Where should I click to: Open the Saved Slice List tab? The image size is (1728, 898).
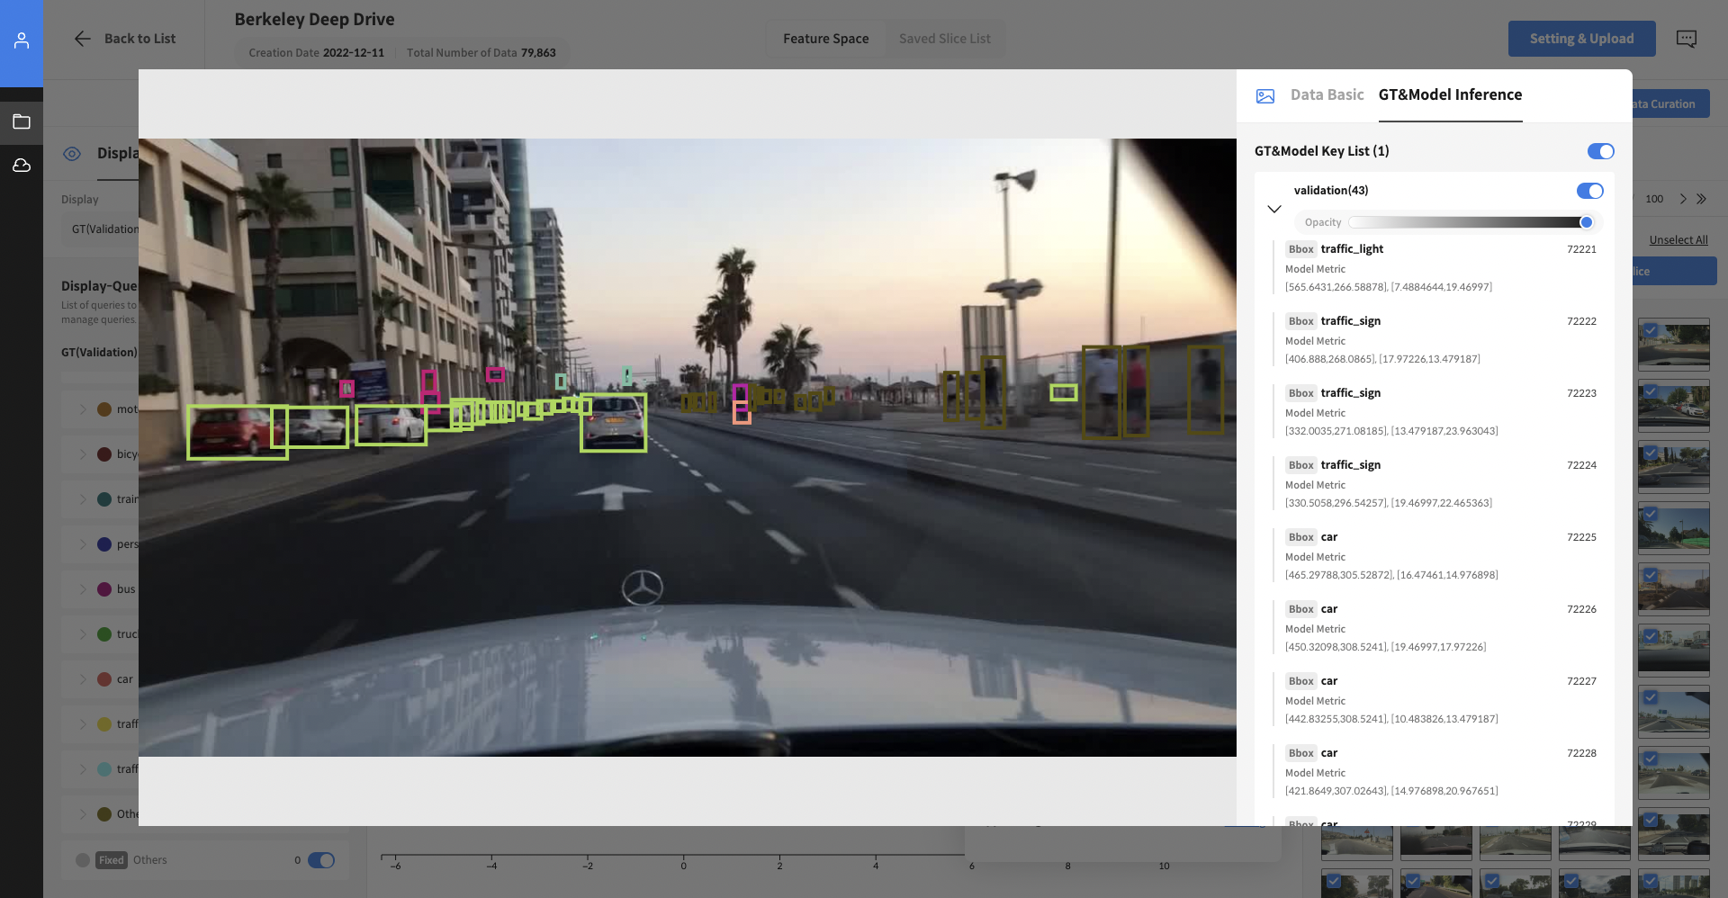944,39
